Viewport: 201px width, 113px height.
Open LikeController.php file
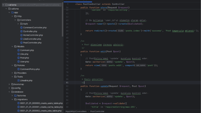(x=32, y=39)
